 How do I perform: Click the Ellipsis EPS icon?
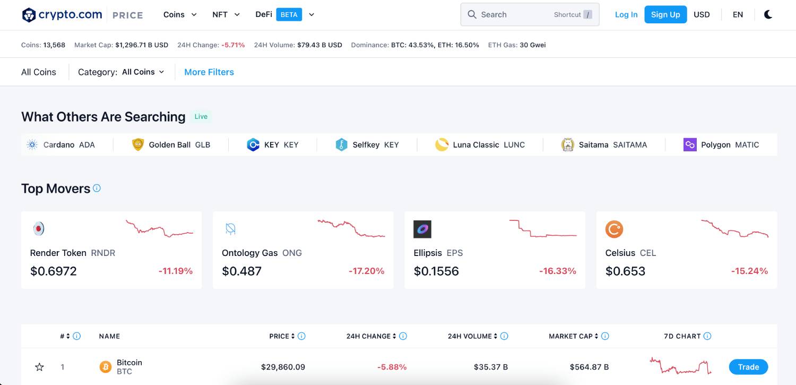[x=422, y=229]
